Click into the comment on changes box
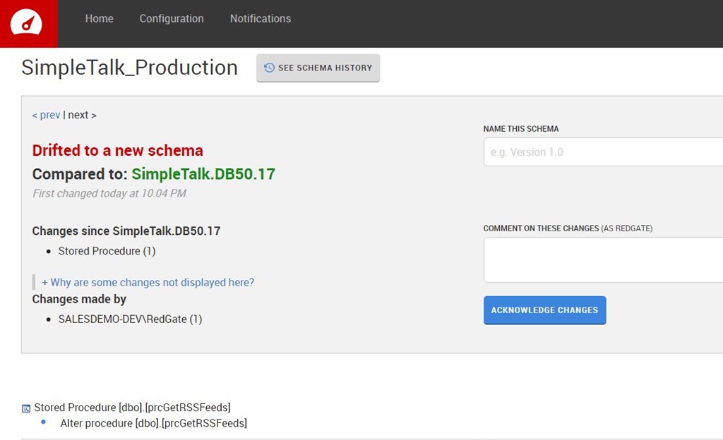The image size is (723, 440). 603,259
